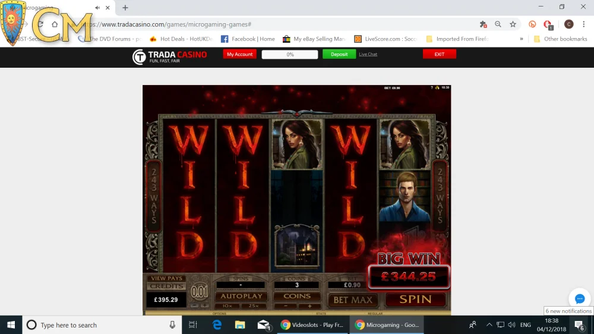Click the BET MAX button
This screenshot has height=334, width=594.
[353, 300]
